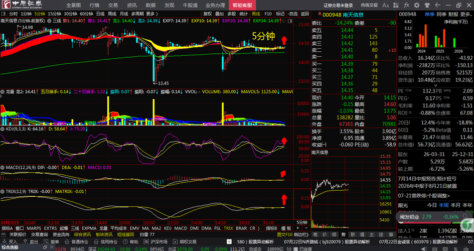Toggle 标记 marker option
Viewport: 474px width, 251px height.
[280, 14]
